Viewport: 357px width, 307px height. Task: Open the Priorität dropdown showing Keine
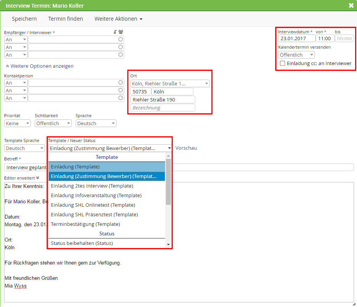click(18, 123)
